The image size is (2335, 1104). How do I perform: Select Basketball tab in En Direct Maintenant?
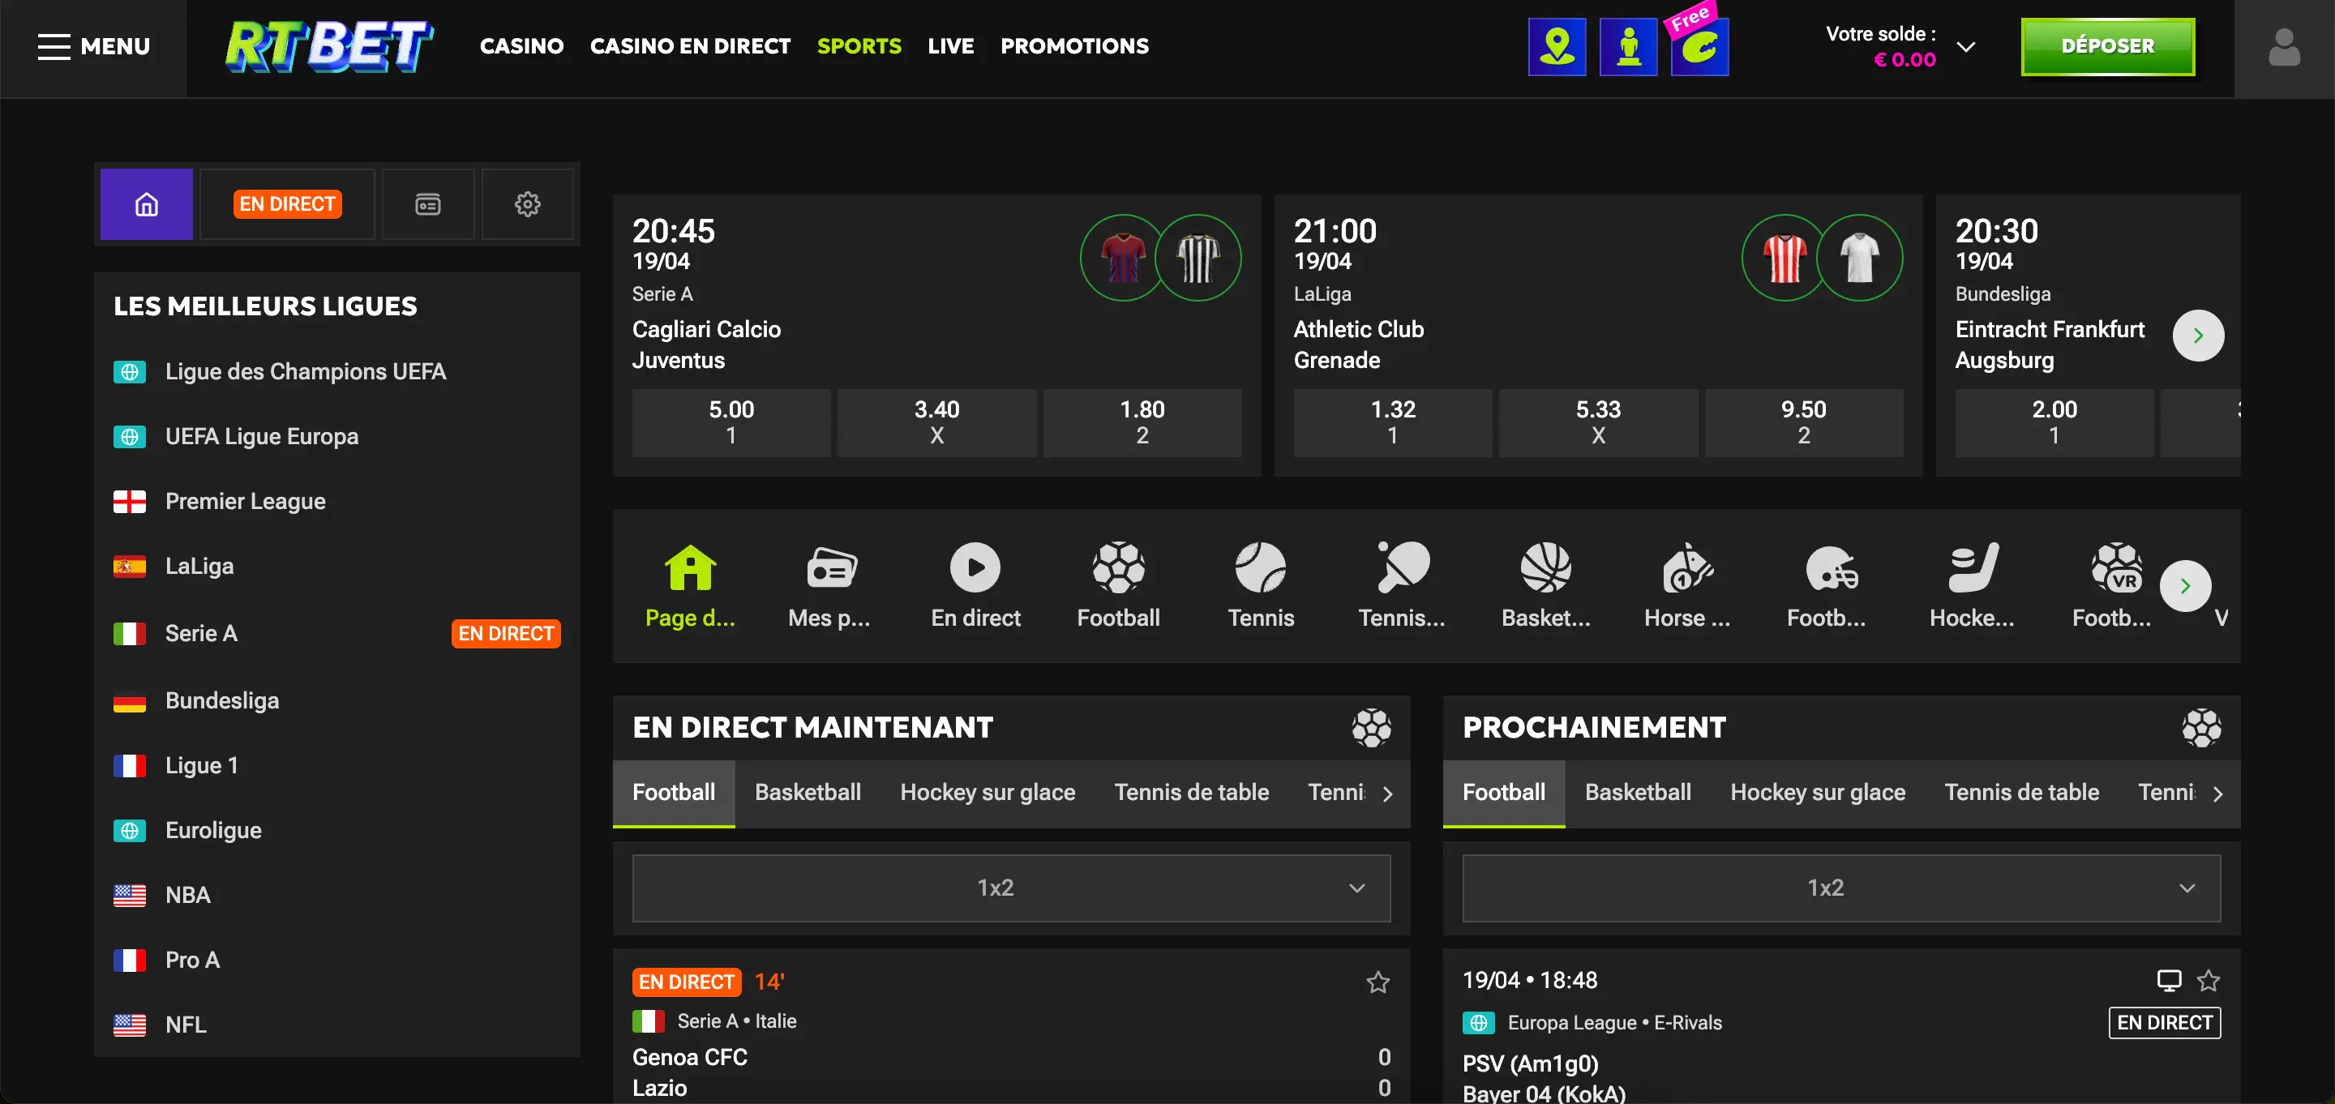[808, 792]
